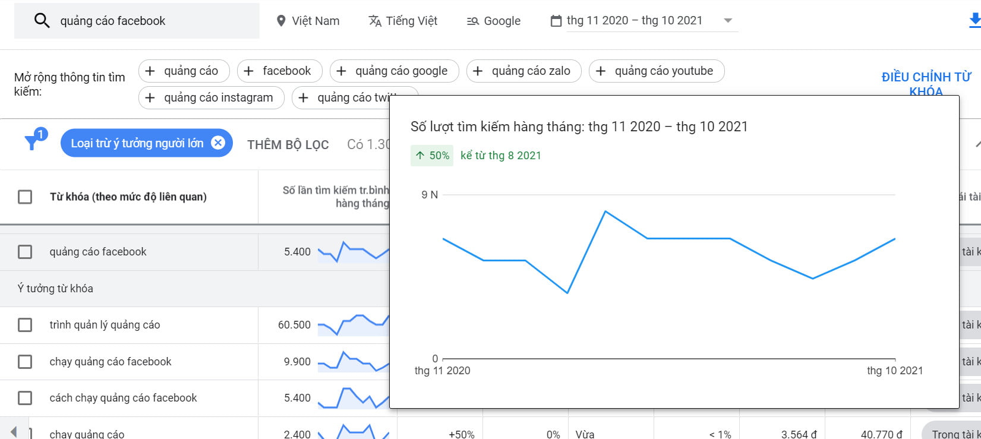The height and width of the screenshot is (439, 981).
Task: Click the horizontal scroll left arrow
Action: click(x=13, y=432)
